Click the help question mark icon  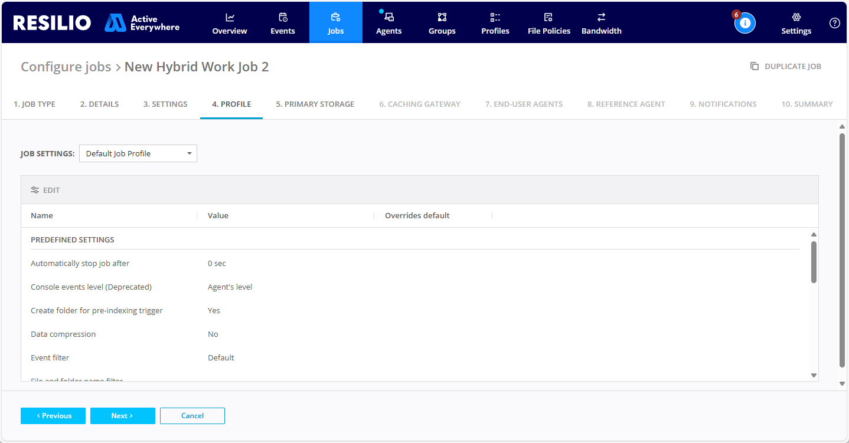tap(834, 23)
